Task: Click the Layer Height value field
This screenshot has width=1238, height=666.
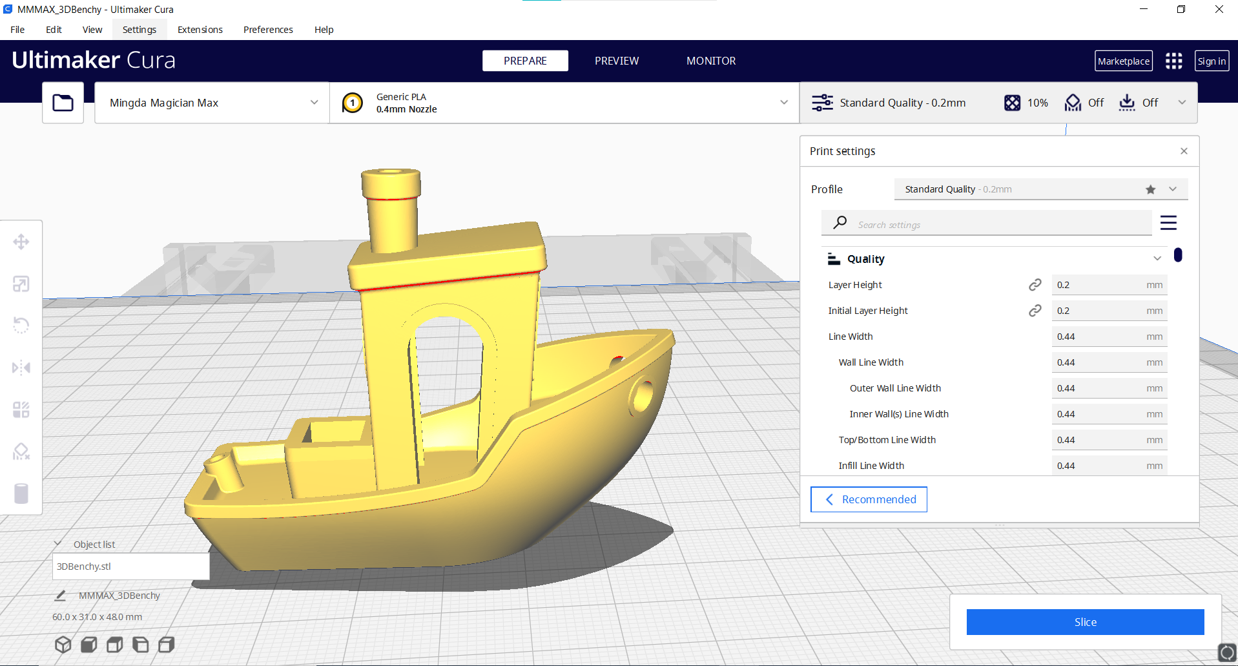Action: [1109, 285]
